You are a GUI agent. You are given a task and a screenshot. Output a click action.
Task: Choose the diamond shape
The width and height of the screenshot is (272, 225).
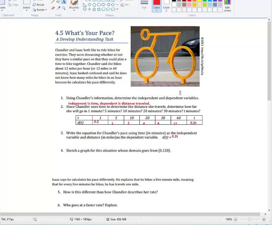90,5
